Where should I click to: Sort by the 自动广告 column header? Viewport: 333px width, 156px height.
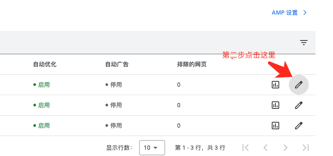pos(117,64)
